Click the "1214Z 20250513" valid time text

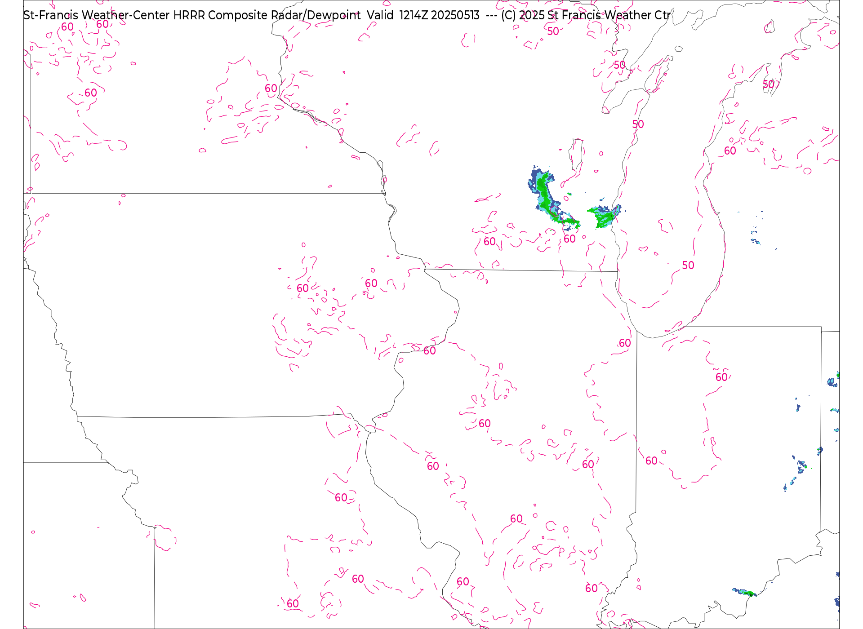click(x=439, y=15)
